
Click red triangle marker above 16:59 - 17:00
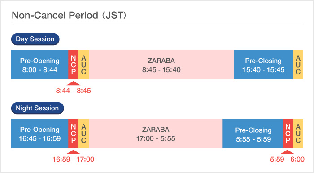[x=73, y=152]
